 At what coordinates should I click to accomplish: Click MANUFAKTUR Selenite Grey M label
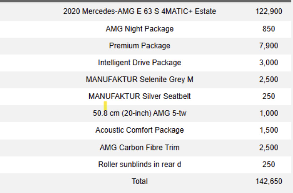(139, 80)
